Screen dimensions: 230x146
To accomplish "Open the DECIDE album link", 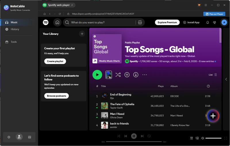I will (175, 96).
